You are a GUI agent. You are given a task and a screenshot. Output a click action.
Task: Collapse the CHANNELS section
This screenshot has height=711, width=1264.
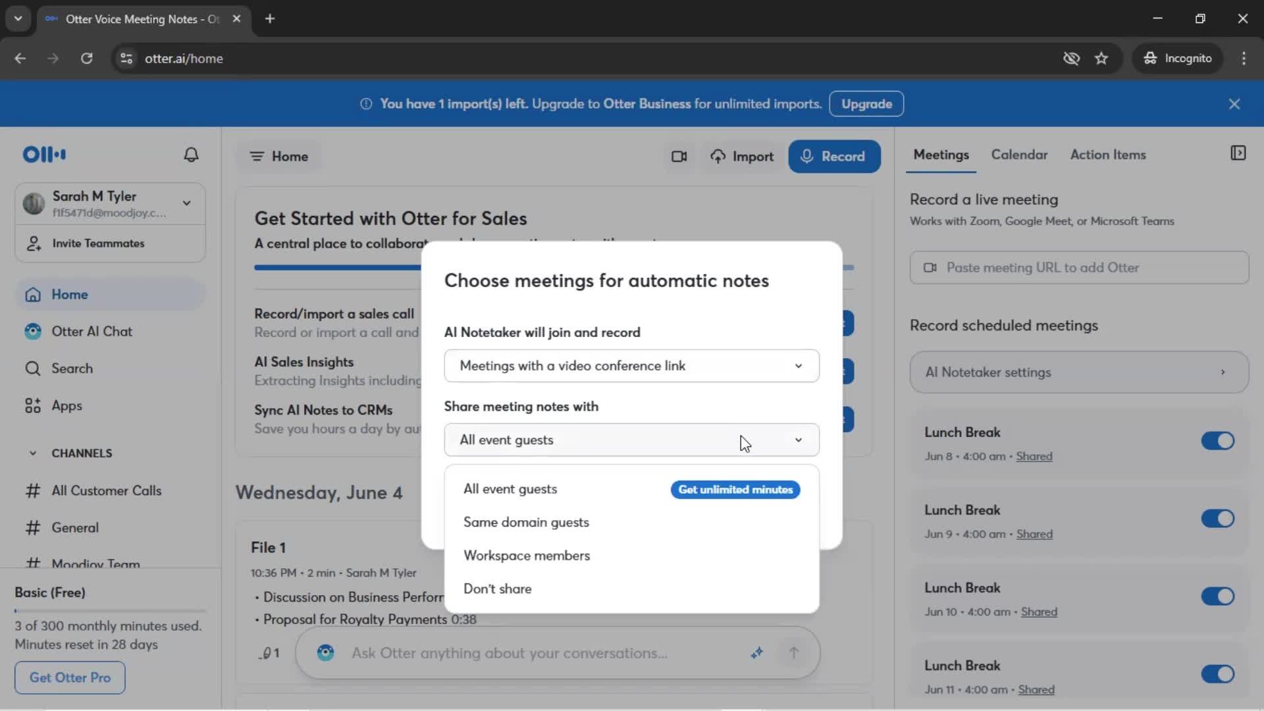pyautogui.click(x=33, y=454)
